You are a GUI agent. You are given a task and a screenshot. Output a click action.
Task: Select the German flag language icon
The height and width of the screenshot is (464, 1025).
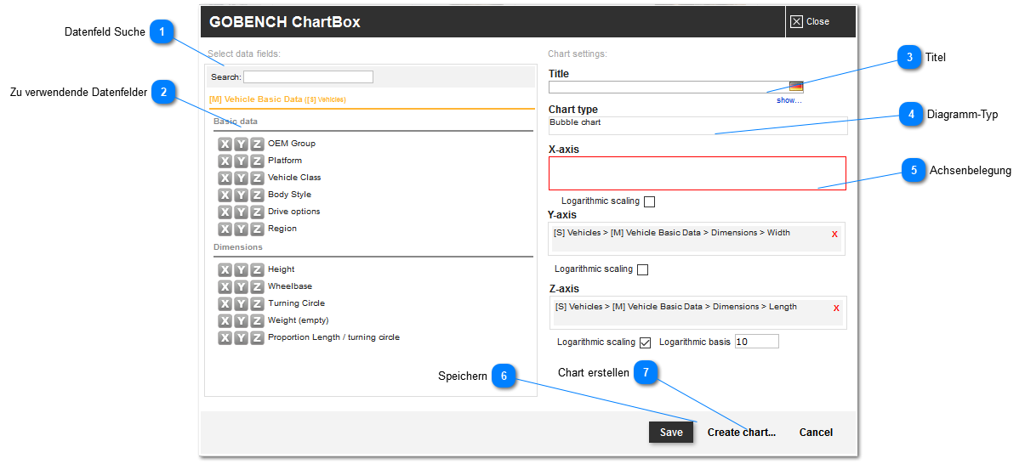coord(796,86)
